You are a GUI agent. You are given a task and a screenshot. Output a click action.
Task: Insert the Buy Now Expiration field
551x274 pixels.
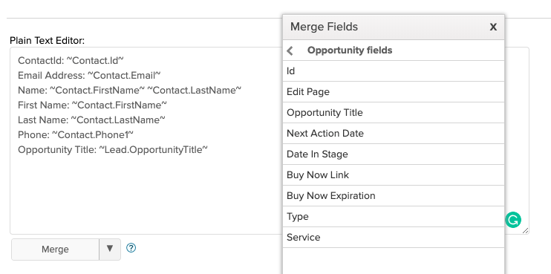(x=394, y=196)
